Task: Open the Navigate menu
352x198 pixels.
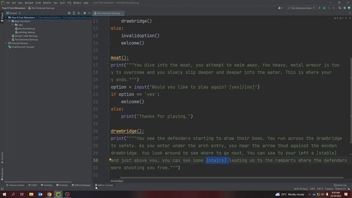Action: coord(29,3)
